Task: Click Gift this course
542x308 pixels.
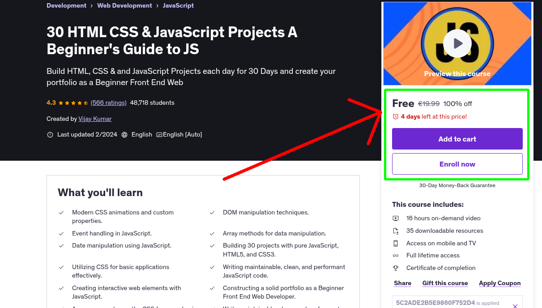Action: [445, 283]
